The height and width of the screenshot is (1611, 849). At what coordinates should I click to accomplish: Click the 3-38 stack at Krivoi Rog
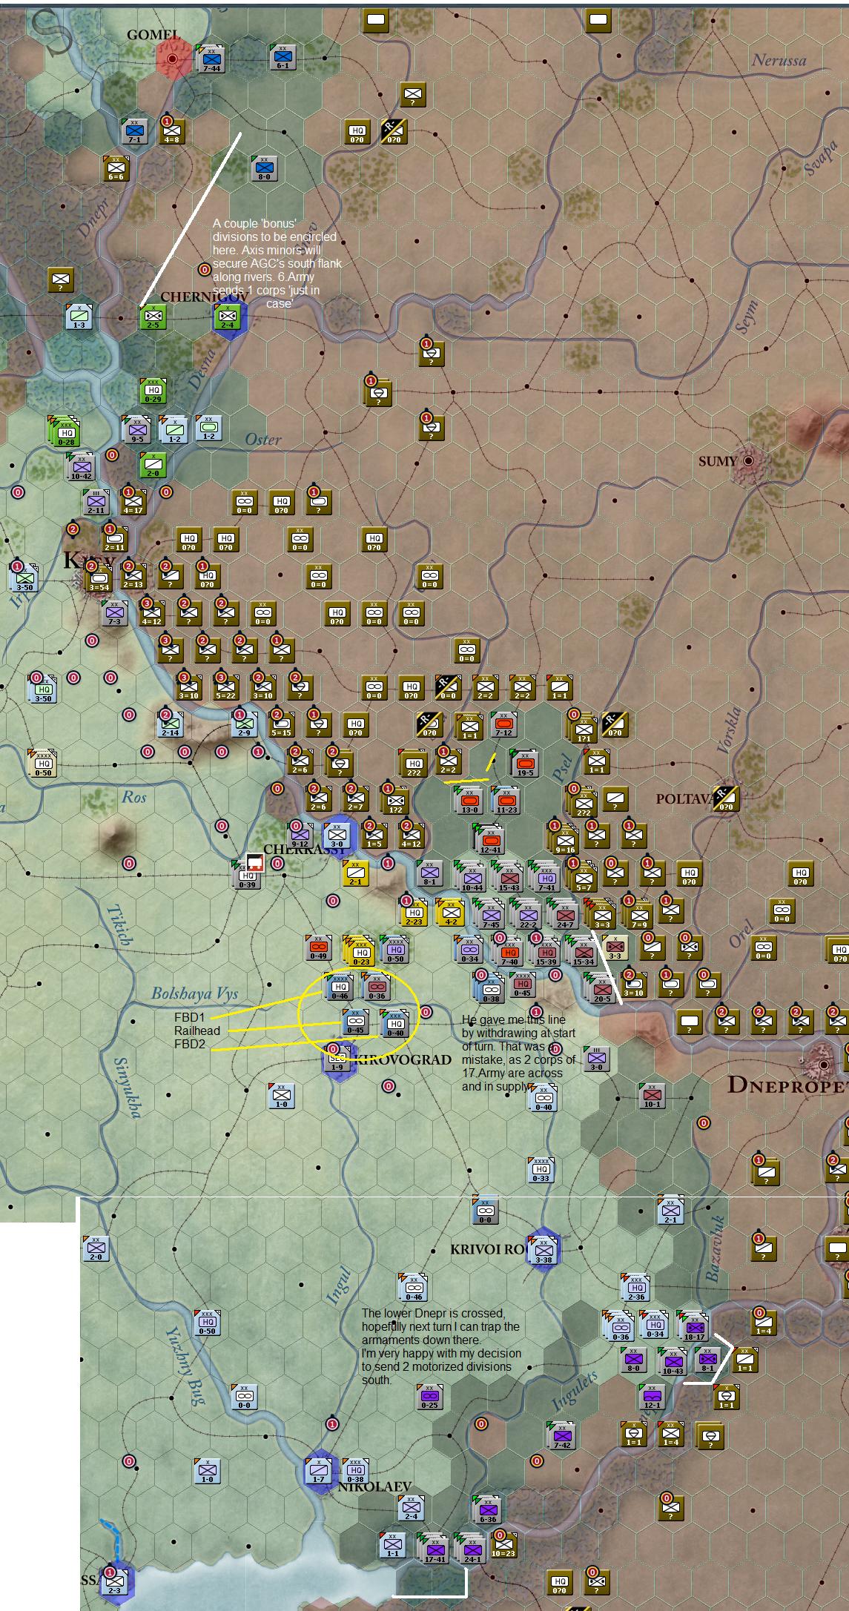click(544, 1249)
